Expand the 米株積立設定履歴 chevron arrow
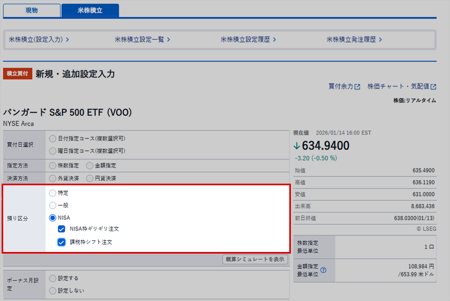 [275, 40]
